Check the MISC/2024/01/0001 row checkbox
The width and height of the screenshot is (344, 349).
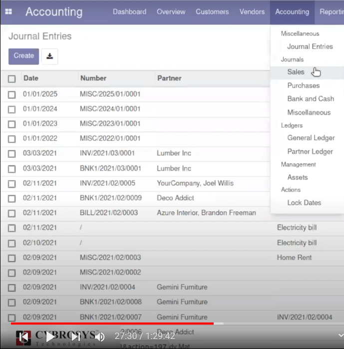click(x=11, y=109)
